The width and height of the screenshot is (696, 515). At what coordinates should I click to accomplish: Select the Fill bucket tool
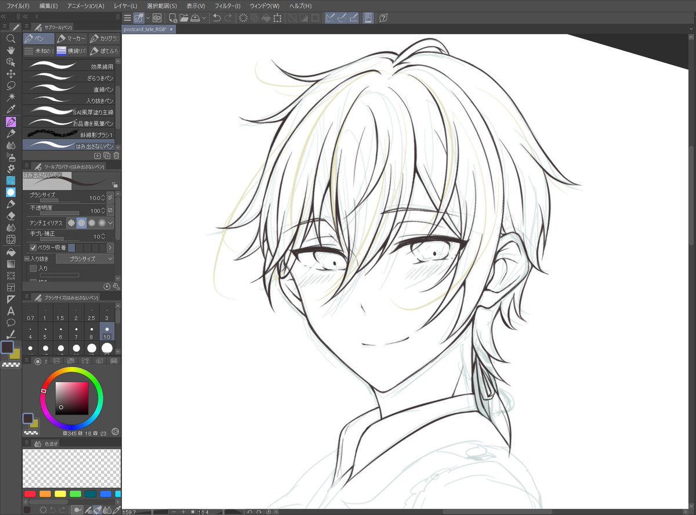10,252
